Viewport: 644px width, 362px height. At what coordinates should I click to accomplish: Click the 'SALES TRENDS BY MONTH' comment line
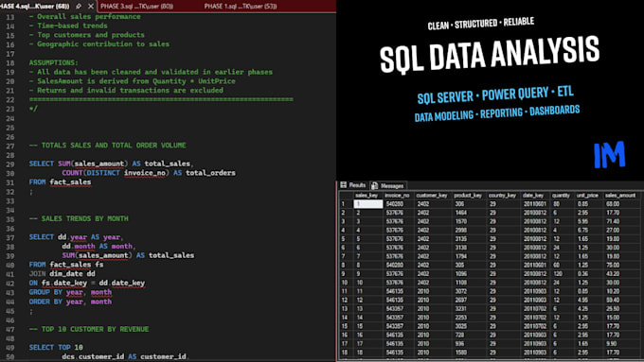(79, 218)
